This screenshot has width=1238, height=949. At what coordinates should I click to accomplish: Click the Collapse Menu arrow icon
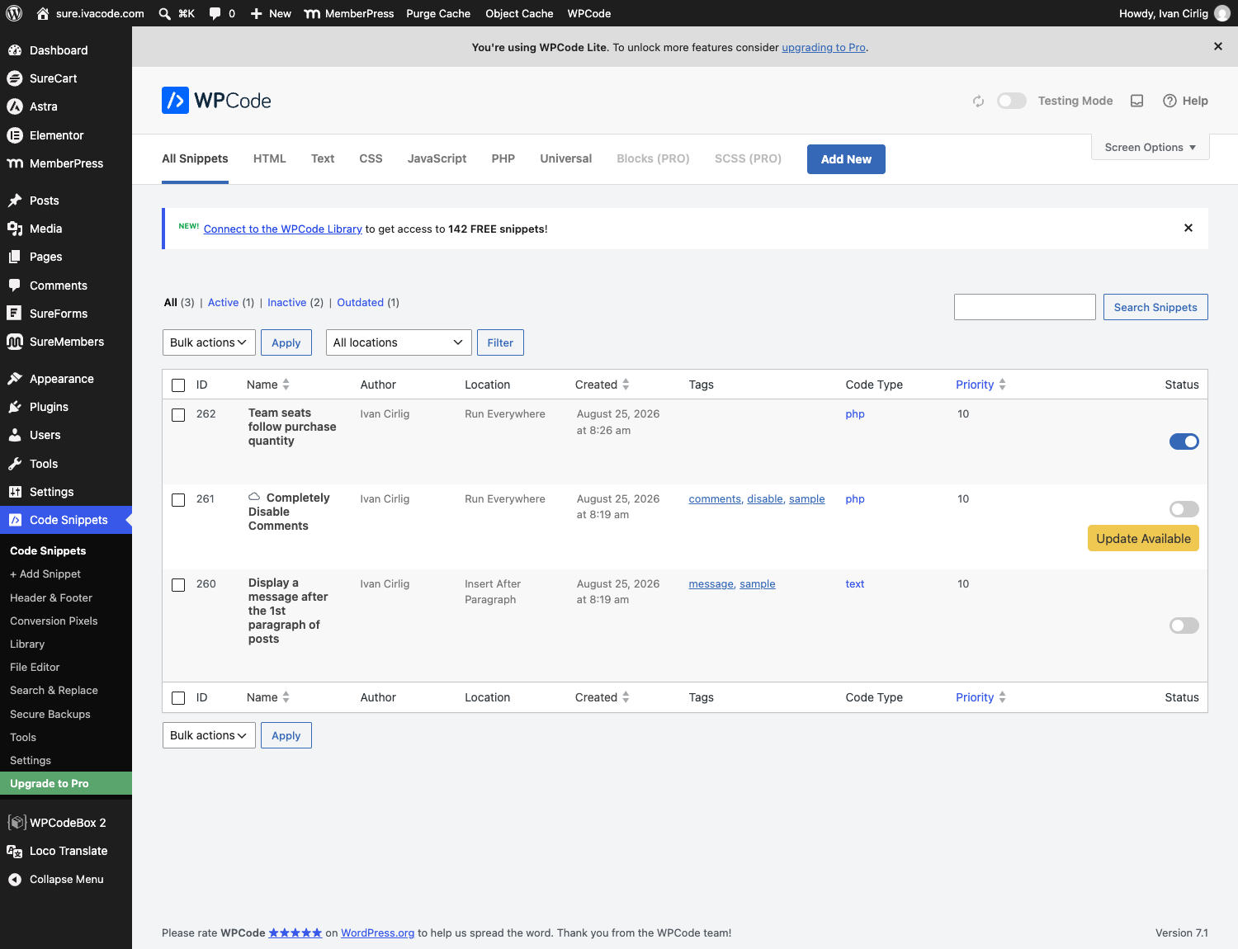click(x=15, y=880)
